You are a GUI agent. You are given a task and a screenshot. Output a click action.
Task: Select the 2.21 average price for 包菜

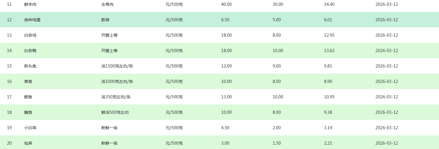pos(328,143)
